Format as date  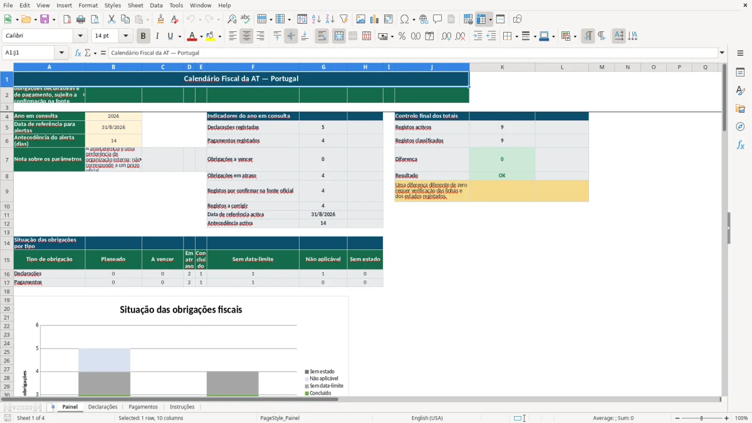click(430, 36)
